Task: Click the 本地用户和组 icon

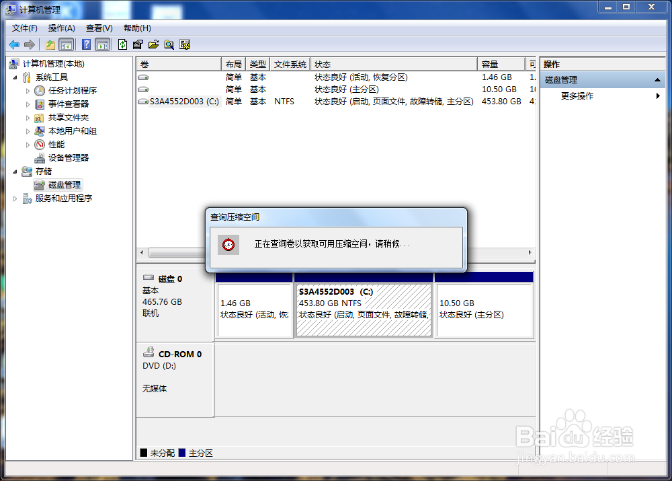Action: pos(40,131)
